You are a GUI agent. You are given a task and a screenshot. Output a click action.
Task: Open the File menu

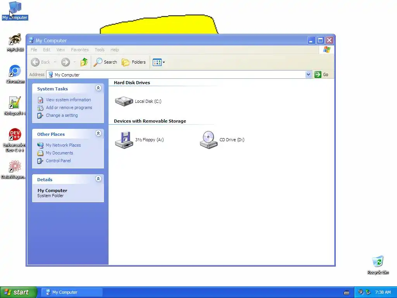pos(34,50)
